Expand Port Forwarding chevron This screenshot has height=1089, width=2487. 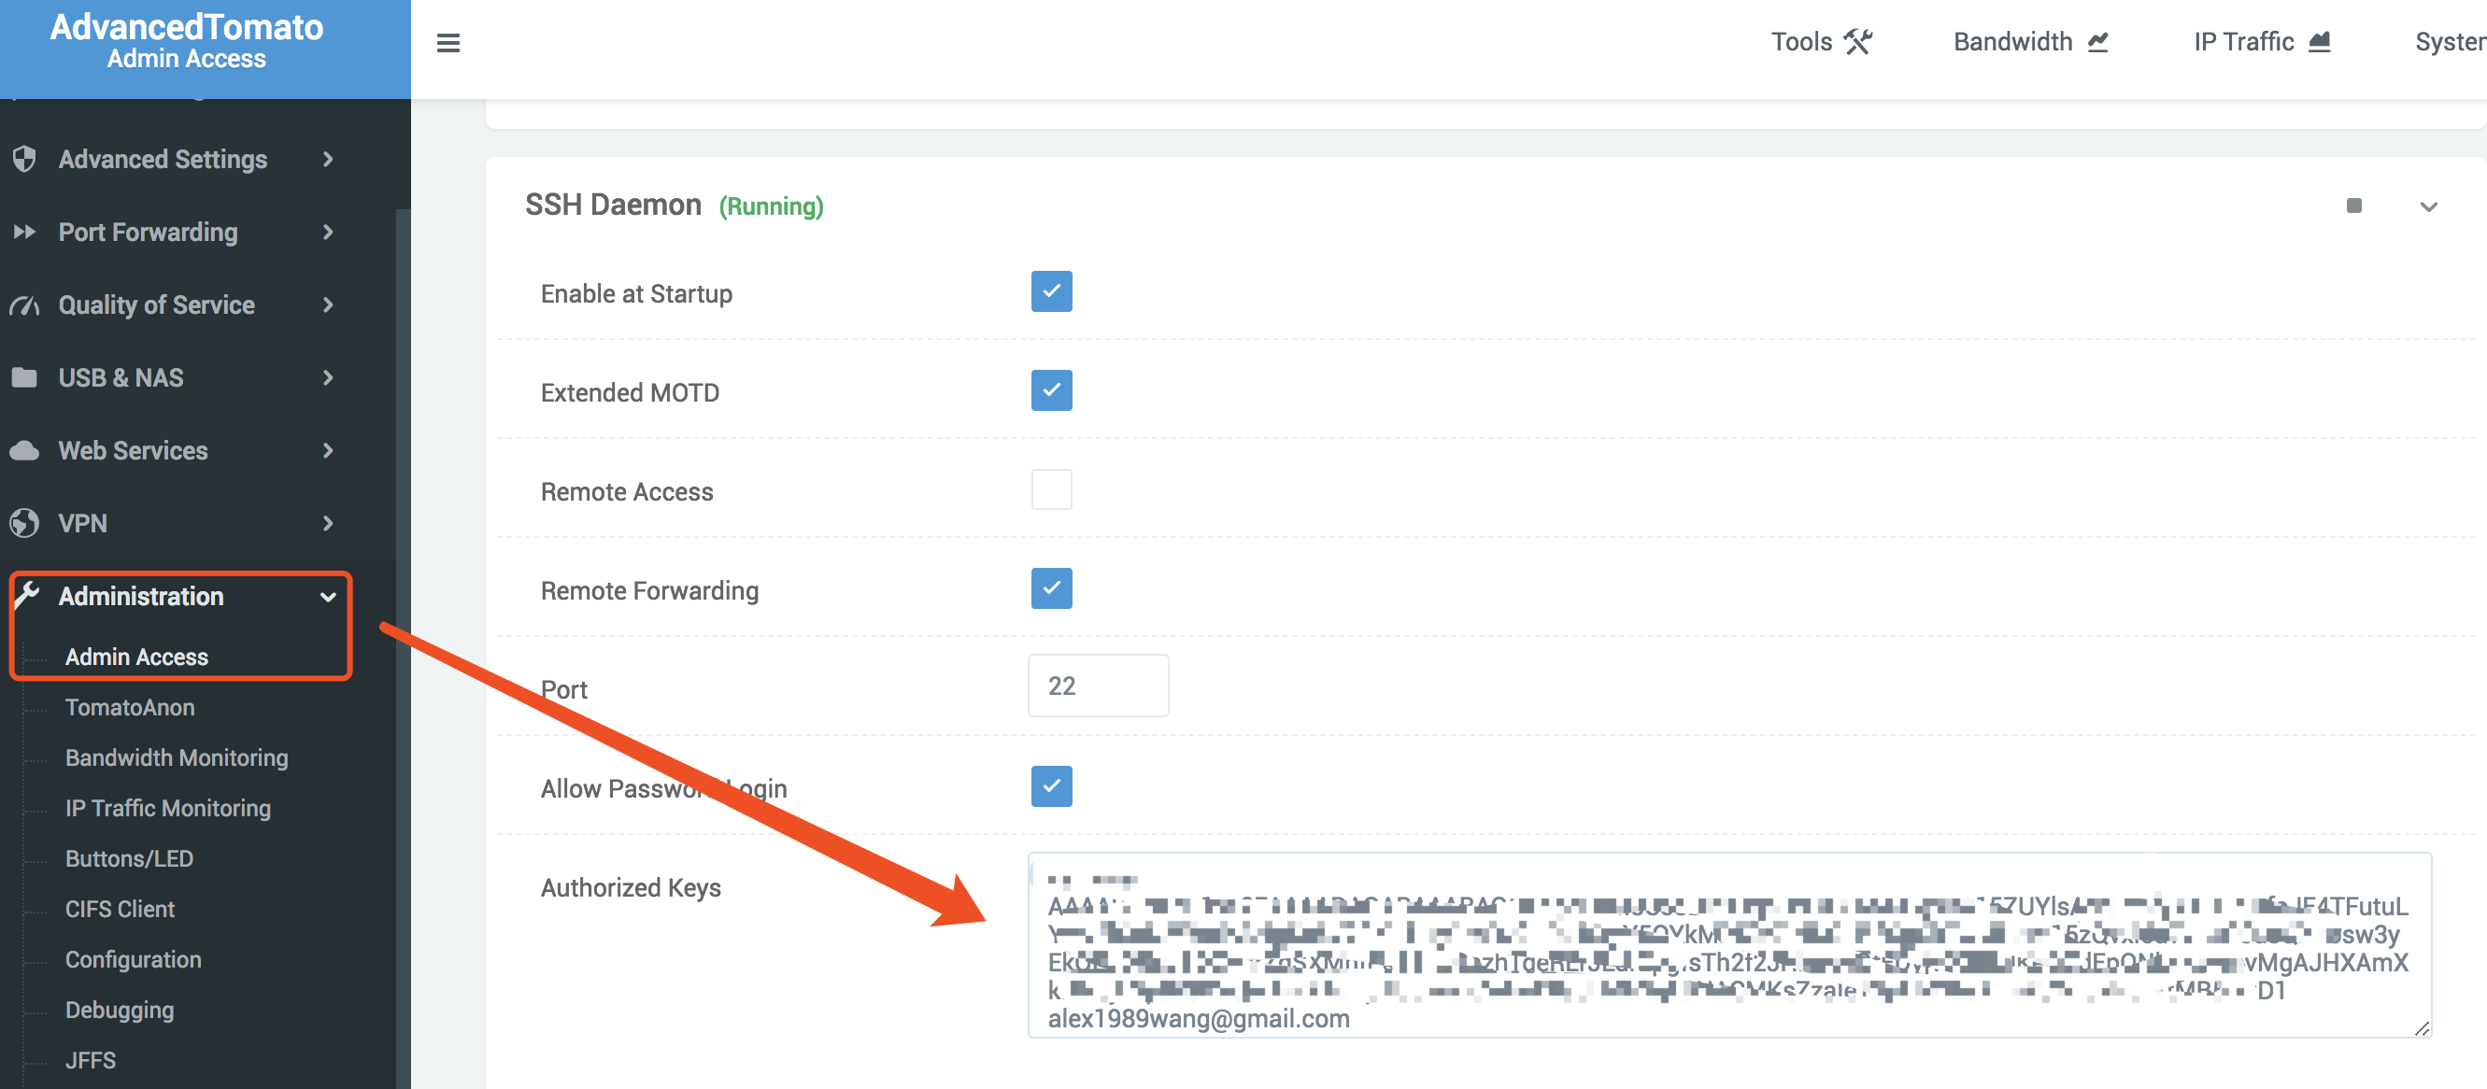[x=328, y=232]
